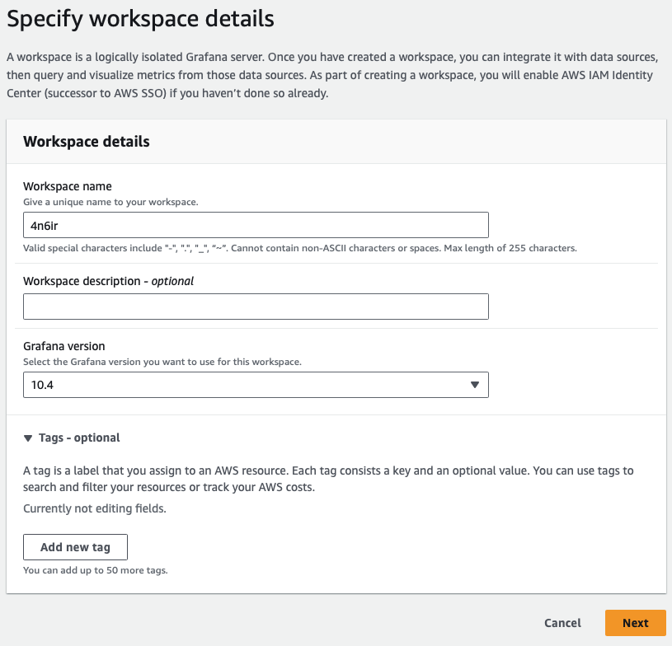The width and height of the screenshot is (672, 646).
Task: Collapse the Tags section triangle icon
Action: click(29, 438)
